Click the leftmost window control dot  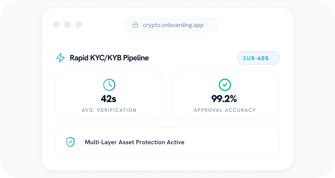pos(56,25)
